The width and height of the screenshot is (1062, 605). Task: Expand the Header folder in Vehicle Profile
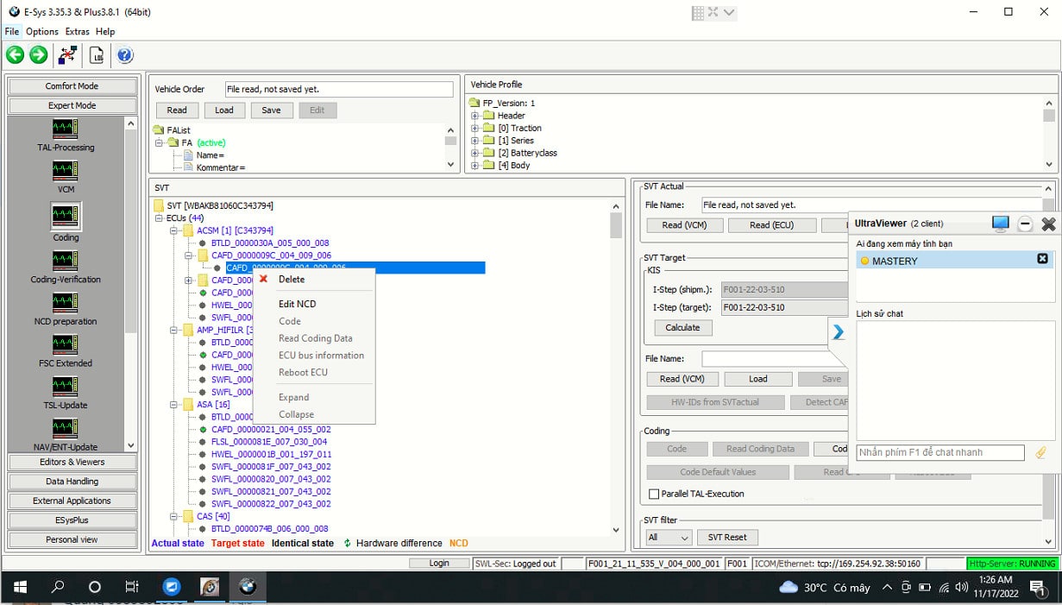click(x=474, y=116)
